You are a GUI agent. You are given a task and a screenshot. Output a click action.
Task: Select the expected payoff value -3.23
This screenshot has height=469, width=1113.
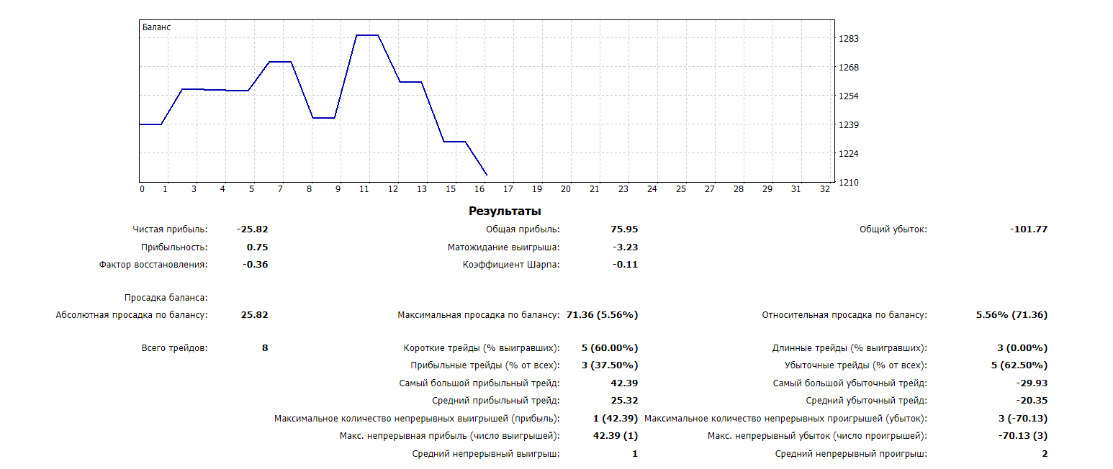(x=625, y=247)
